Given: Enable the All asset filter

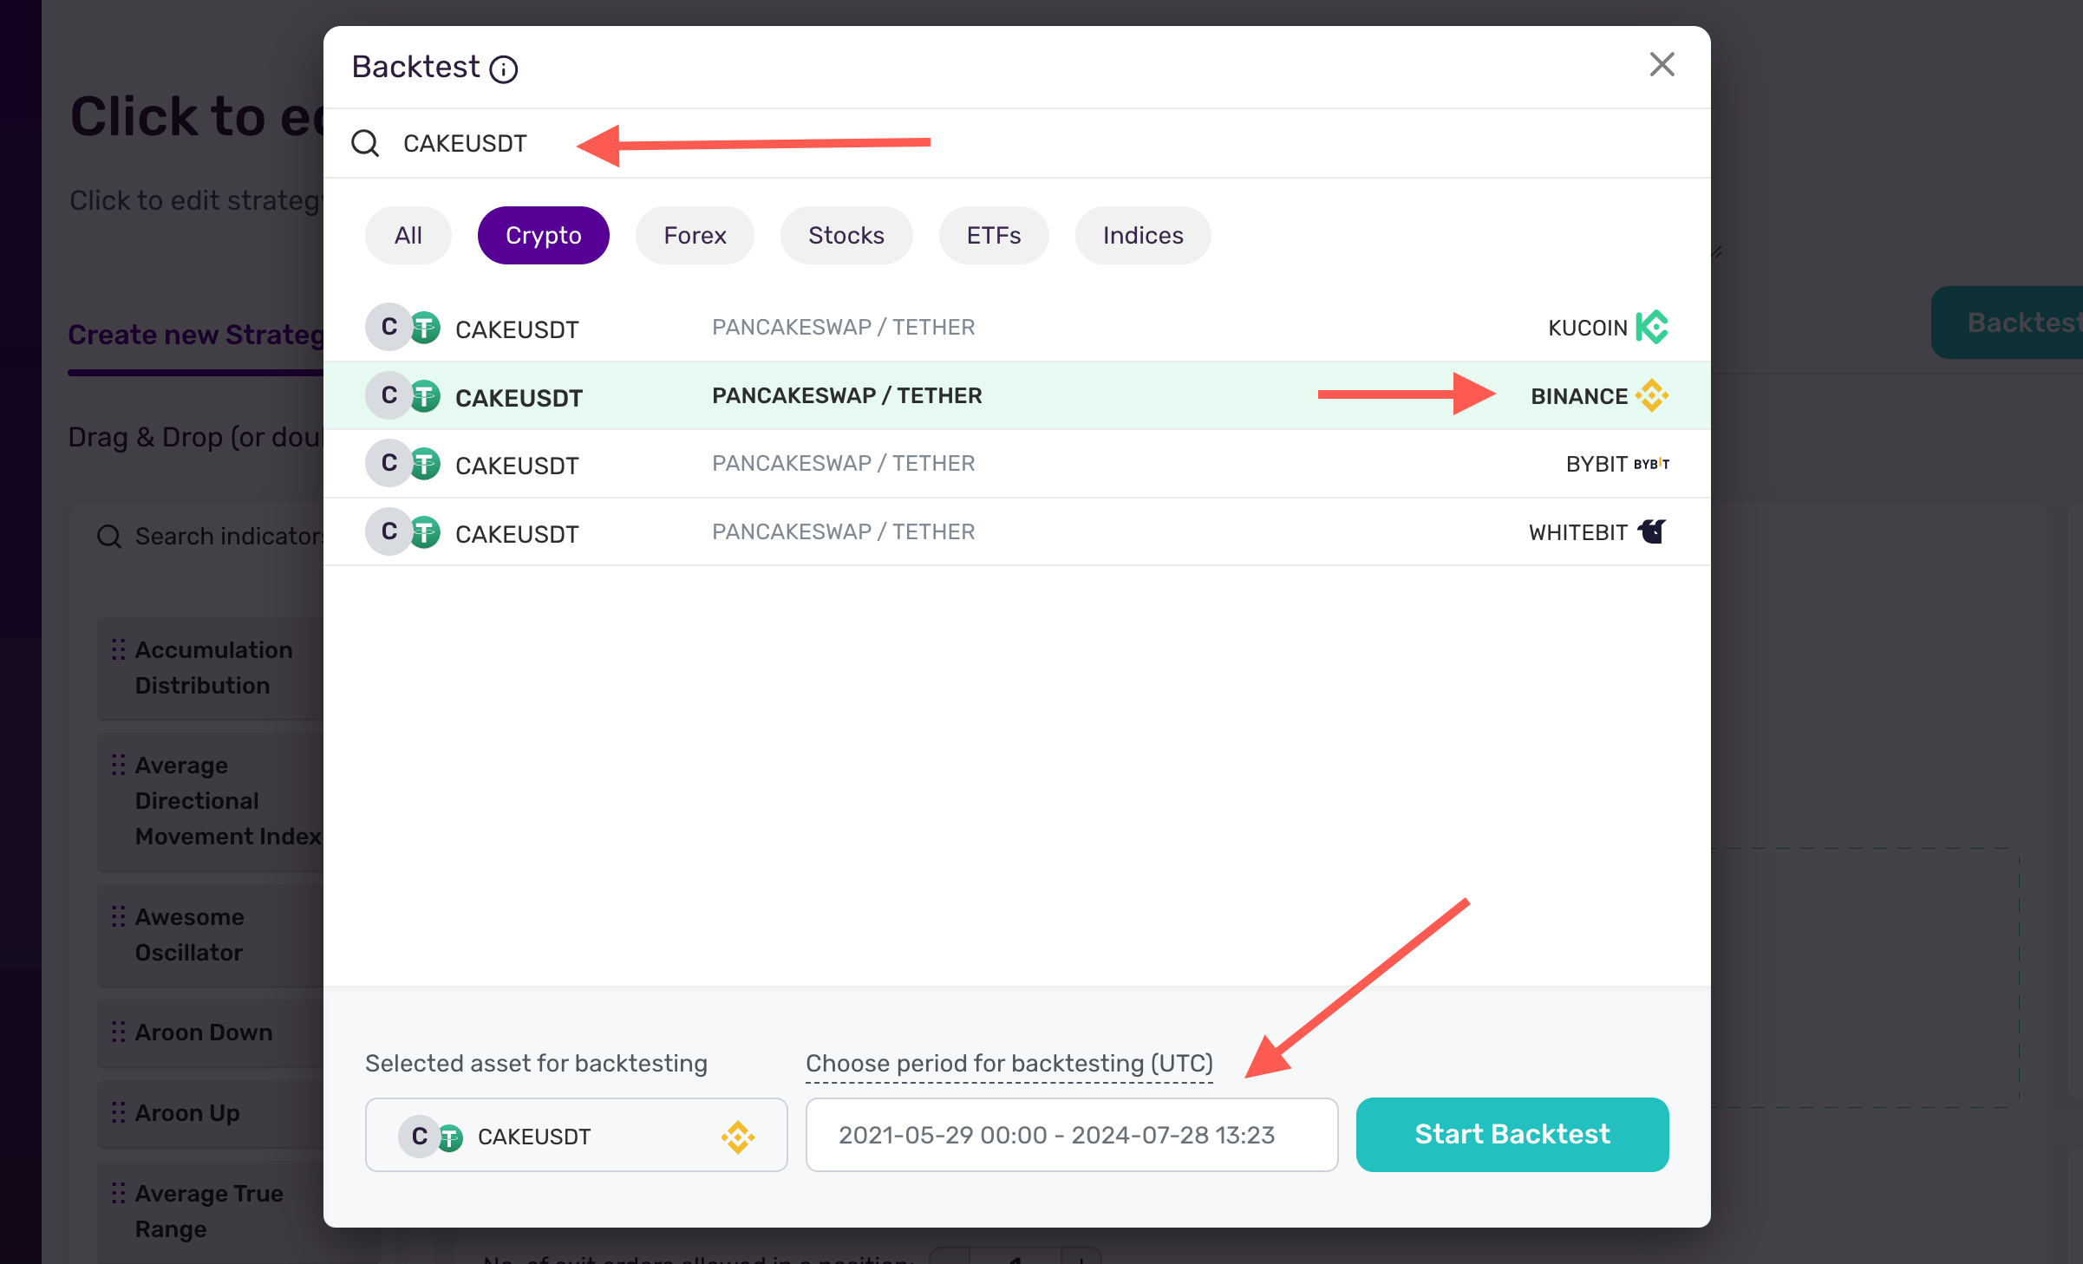Looking at the screenshot, I should tap(408, 235).
